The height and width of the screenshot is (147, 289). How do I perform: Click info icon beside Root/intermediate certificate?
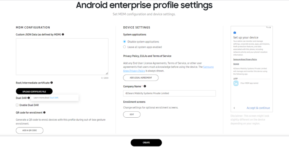[x=52, y=83]
